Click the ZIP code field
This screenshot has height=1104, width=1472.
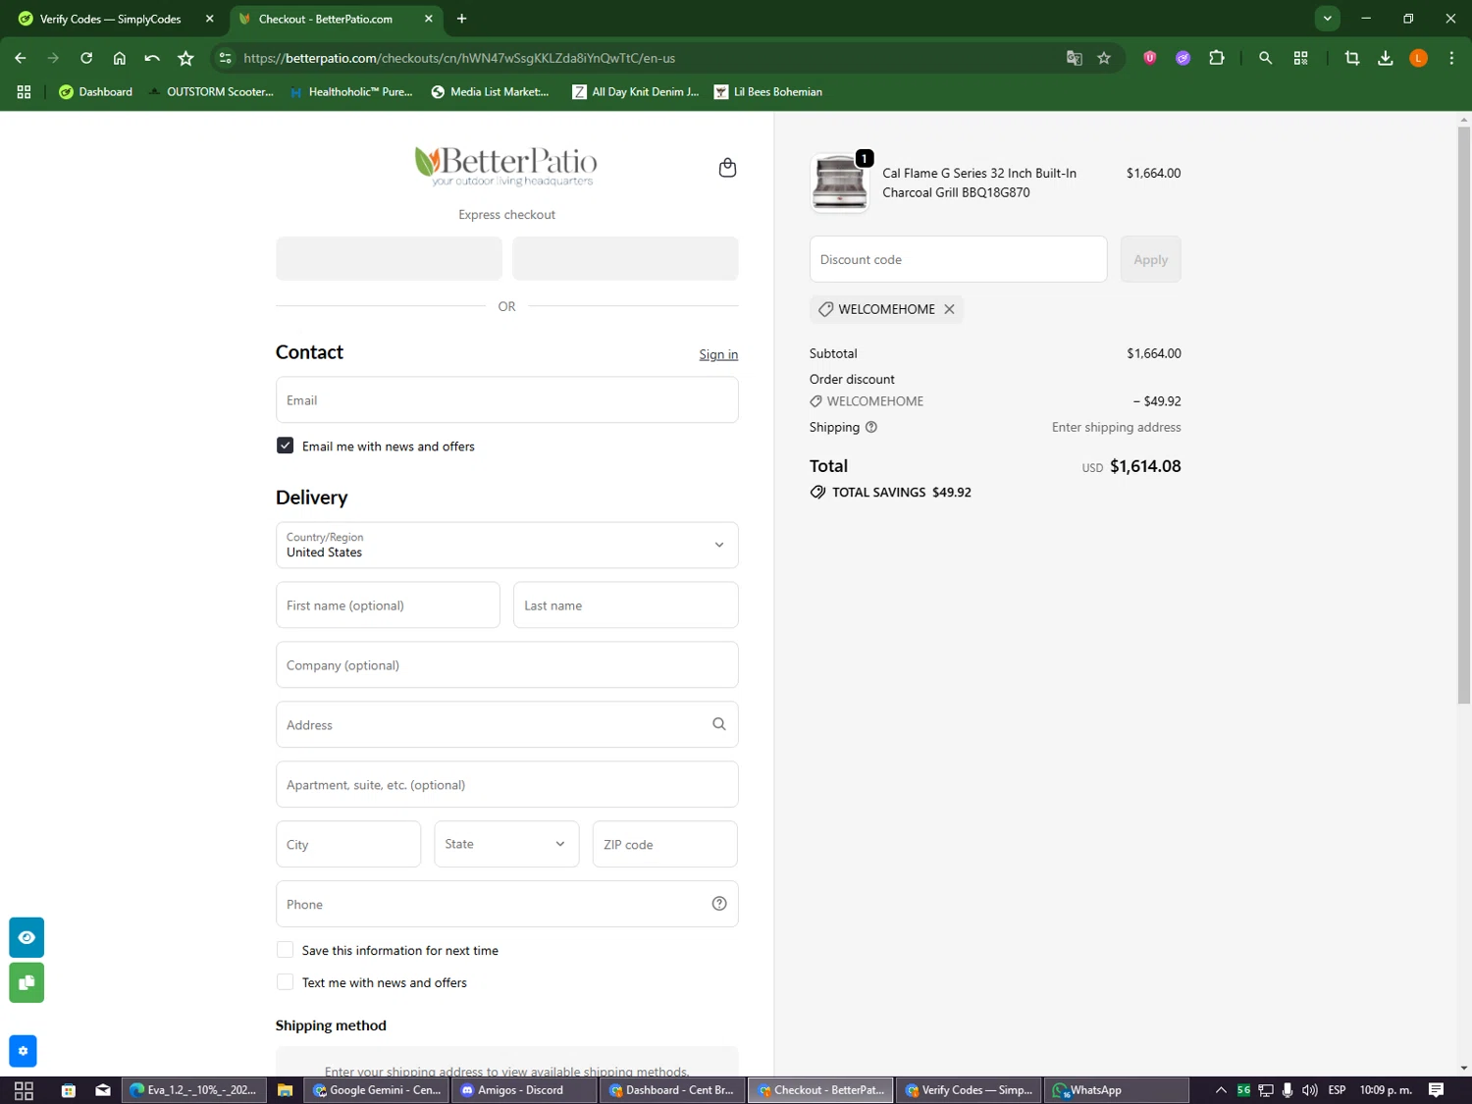click(x=664, y=844)
